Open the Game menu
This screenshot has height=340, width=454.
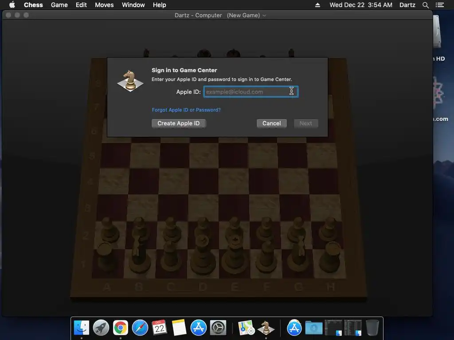(59, 5)
